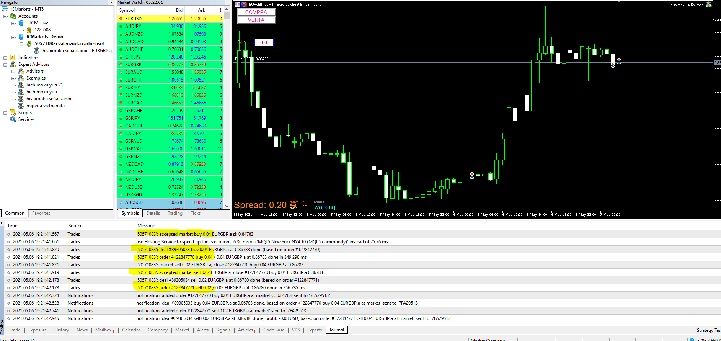
Task: Click the Advisors folder icon
Action: coord(21,71)
